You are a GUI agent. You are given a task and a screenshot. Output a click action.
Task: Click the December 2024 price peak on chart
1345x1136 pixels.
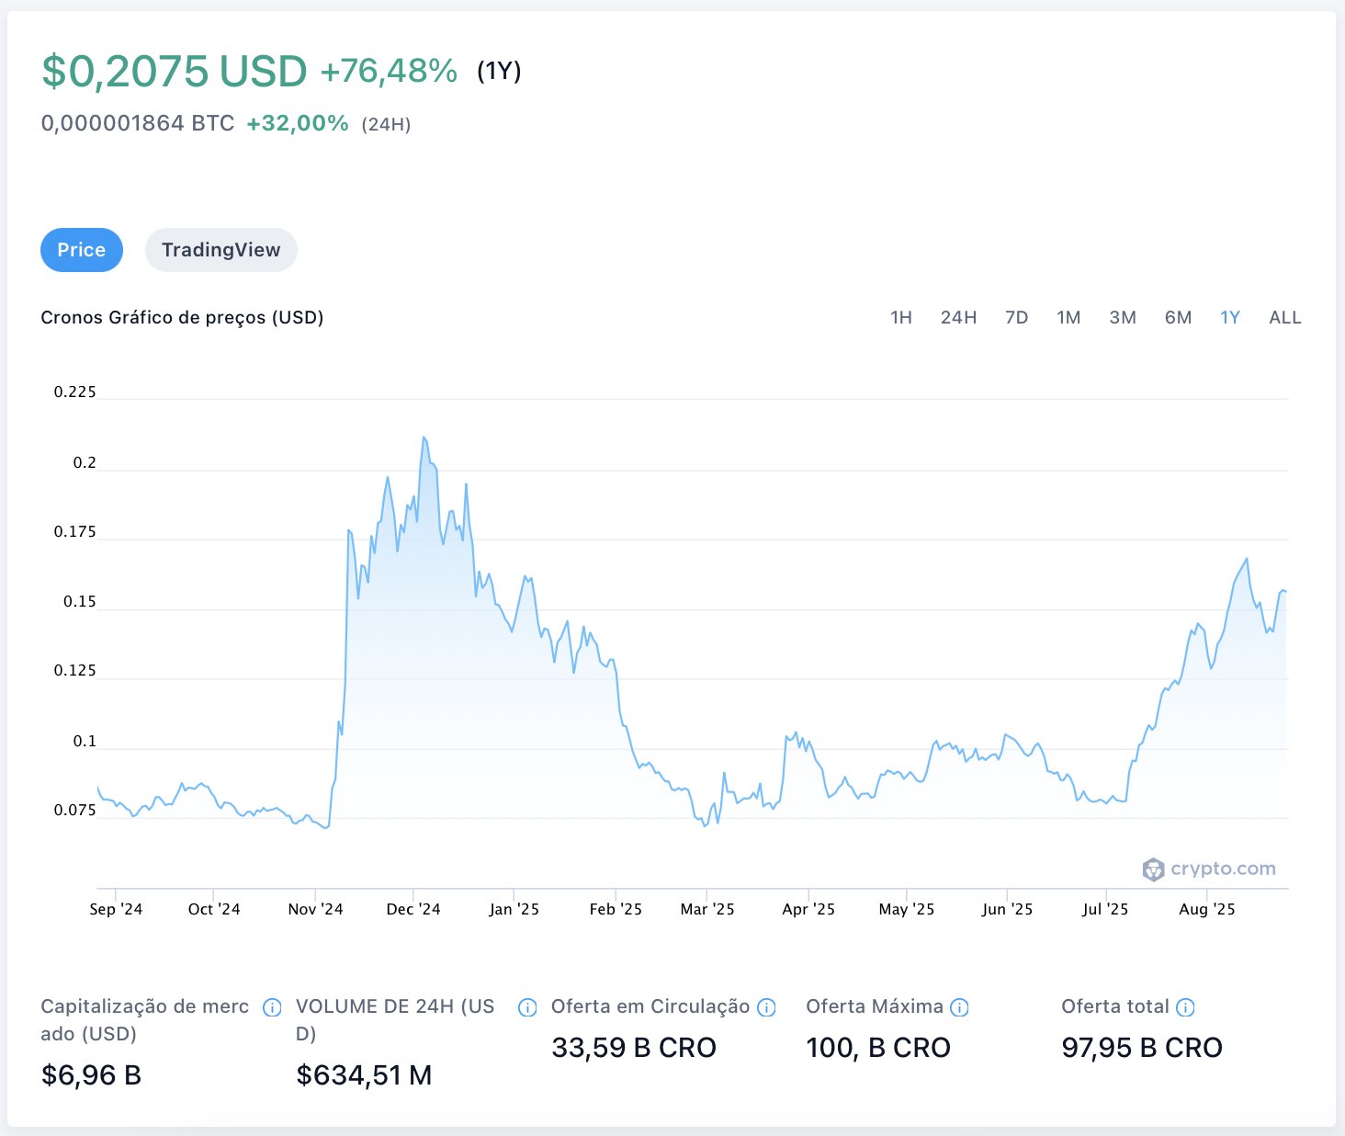(424, 437)
